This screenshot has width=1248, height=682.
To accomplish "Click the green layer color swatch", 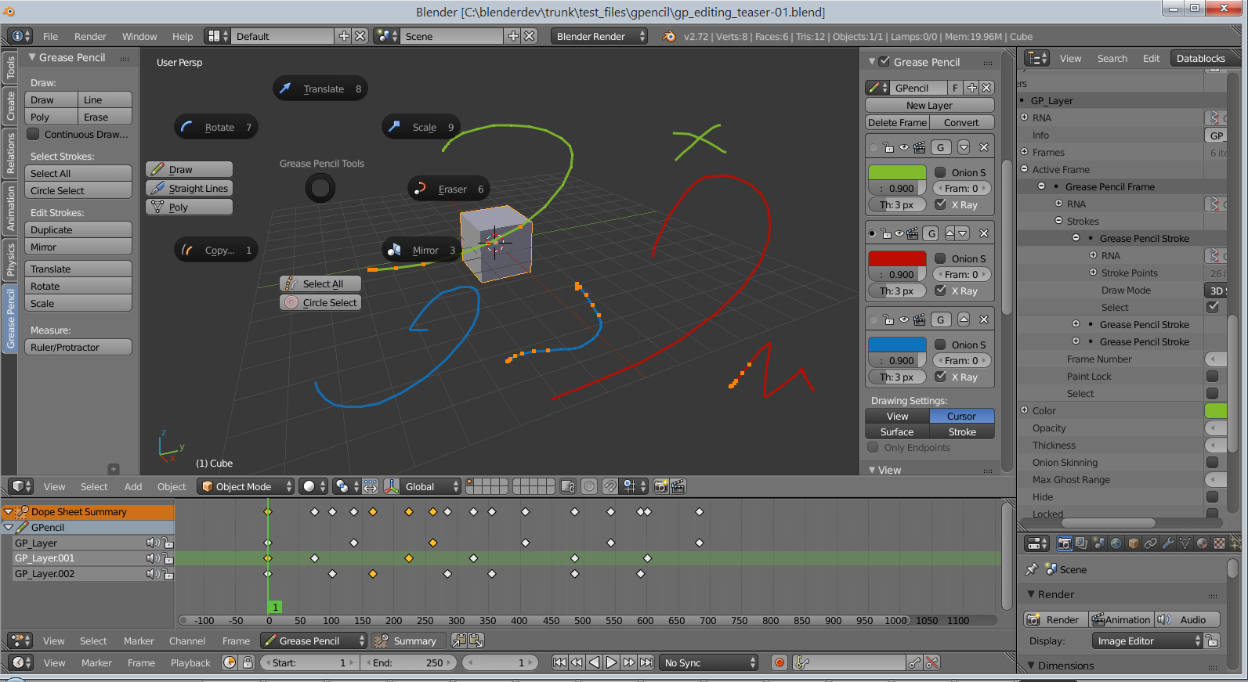I will [897, 172].
